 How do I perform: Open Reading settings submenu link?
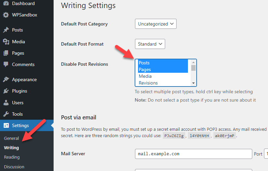(12, 157)
